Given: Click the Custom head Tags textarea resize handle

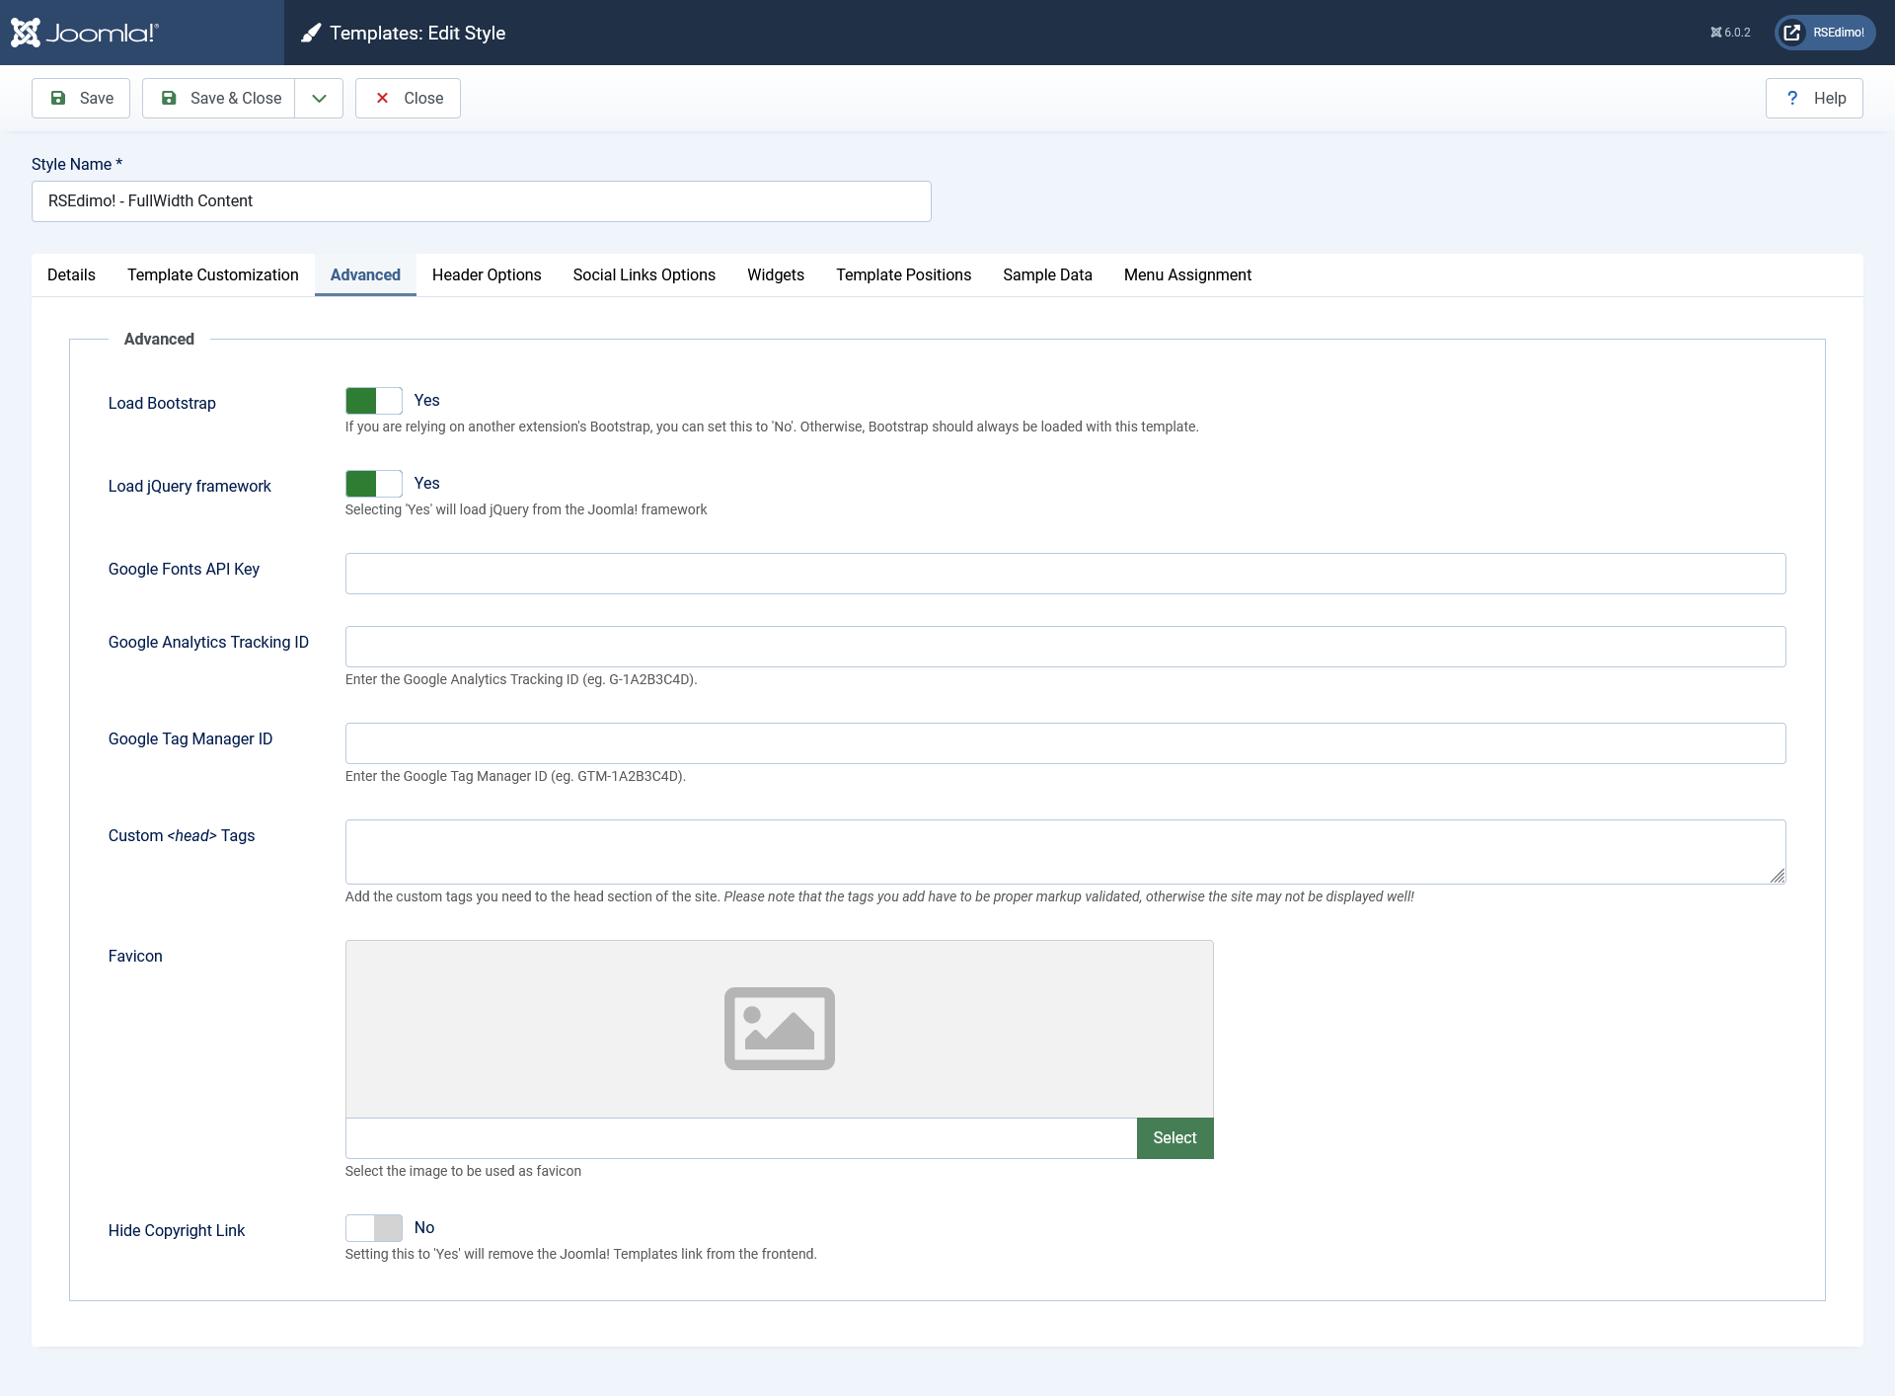Looking at the screenshot, I should 1778,876.
